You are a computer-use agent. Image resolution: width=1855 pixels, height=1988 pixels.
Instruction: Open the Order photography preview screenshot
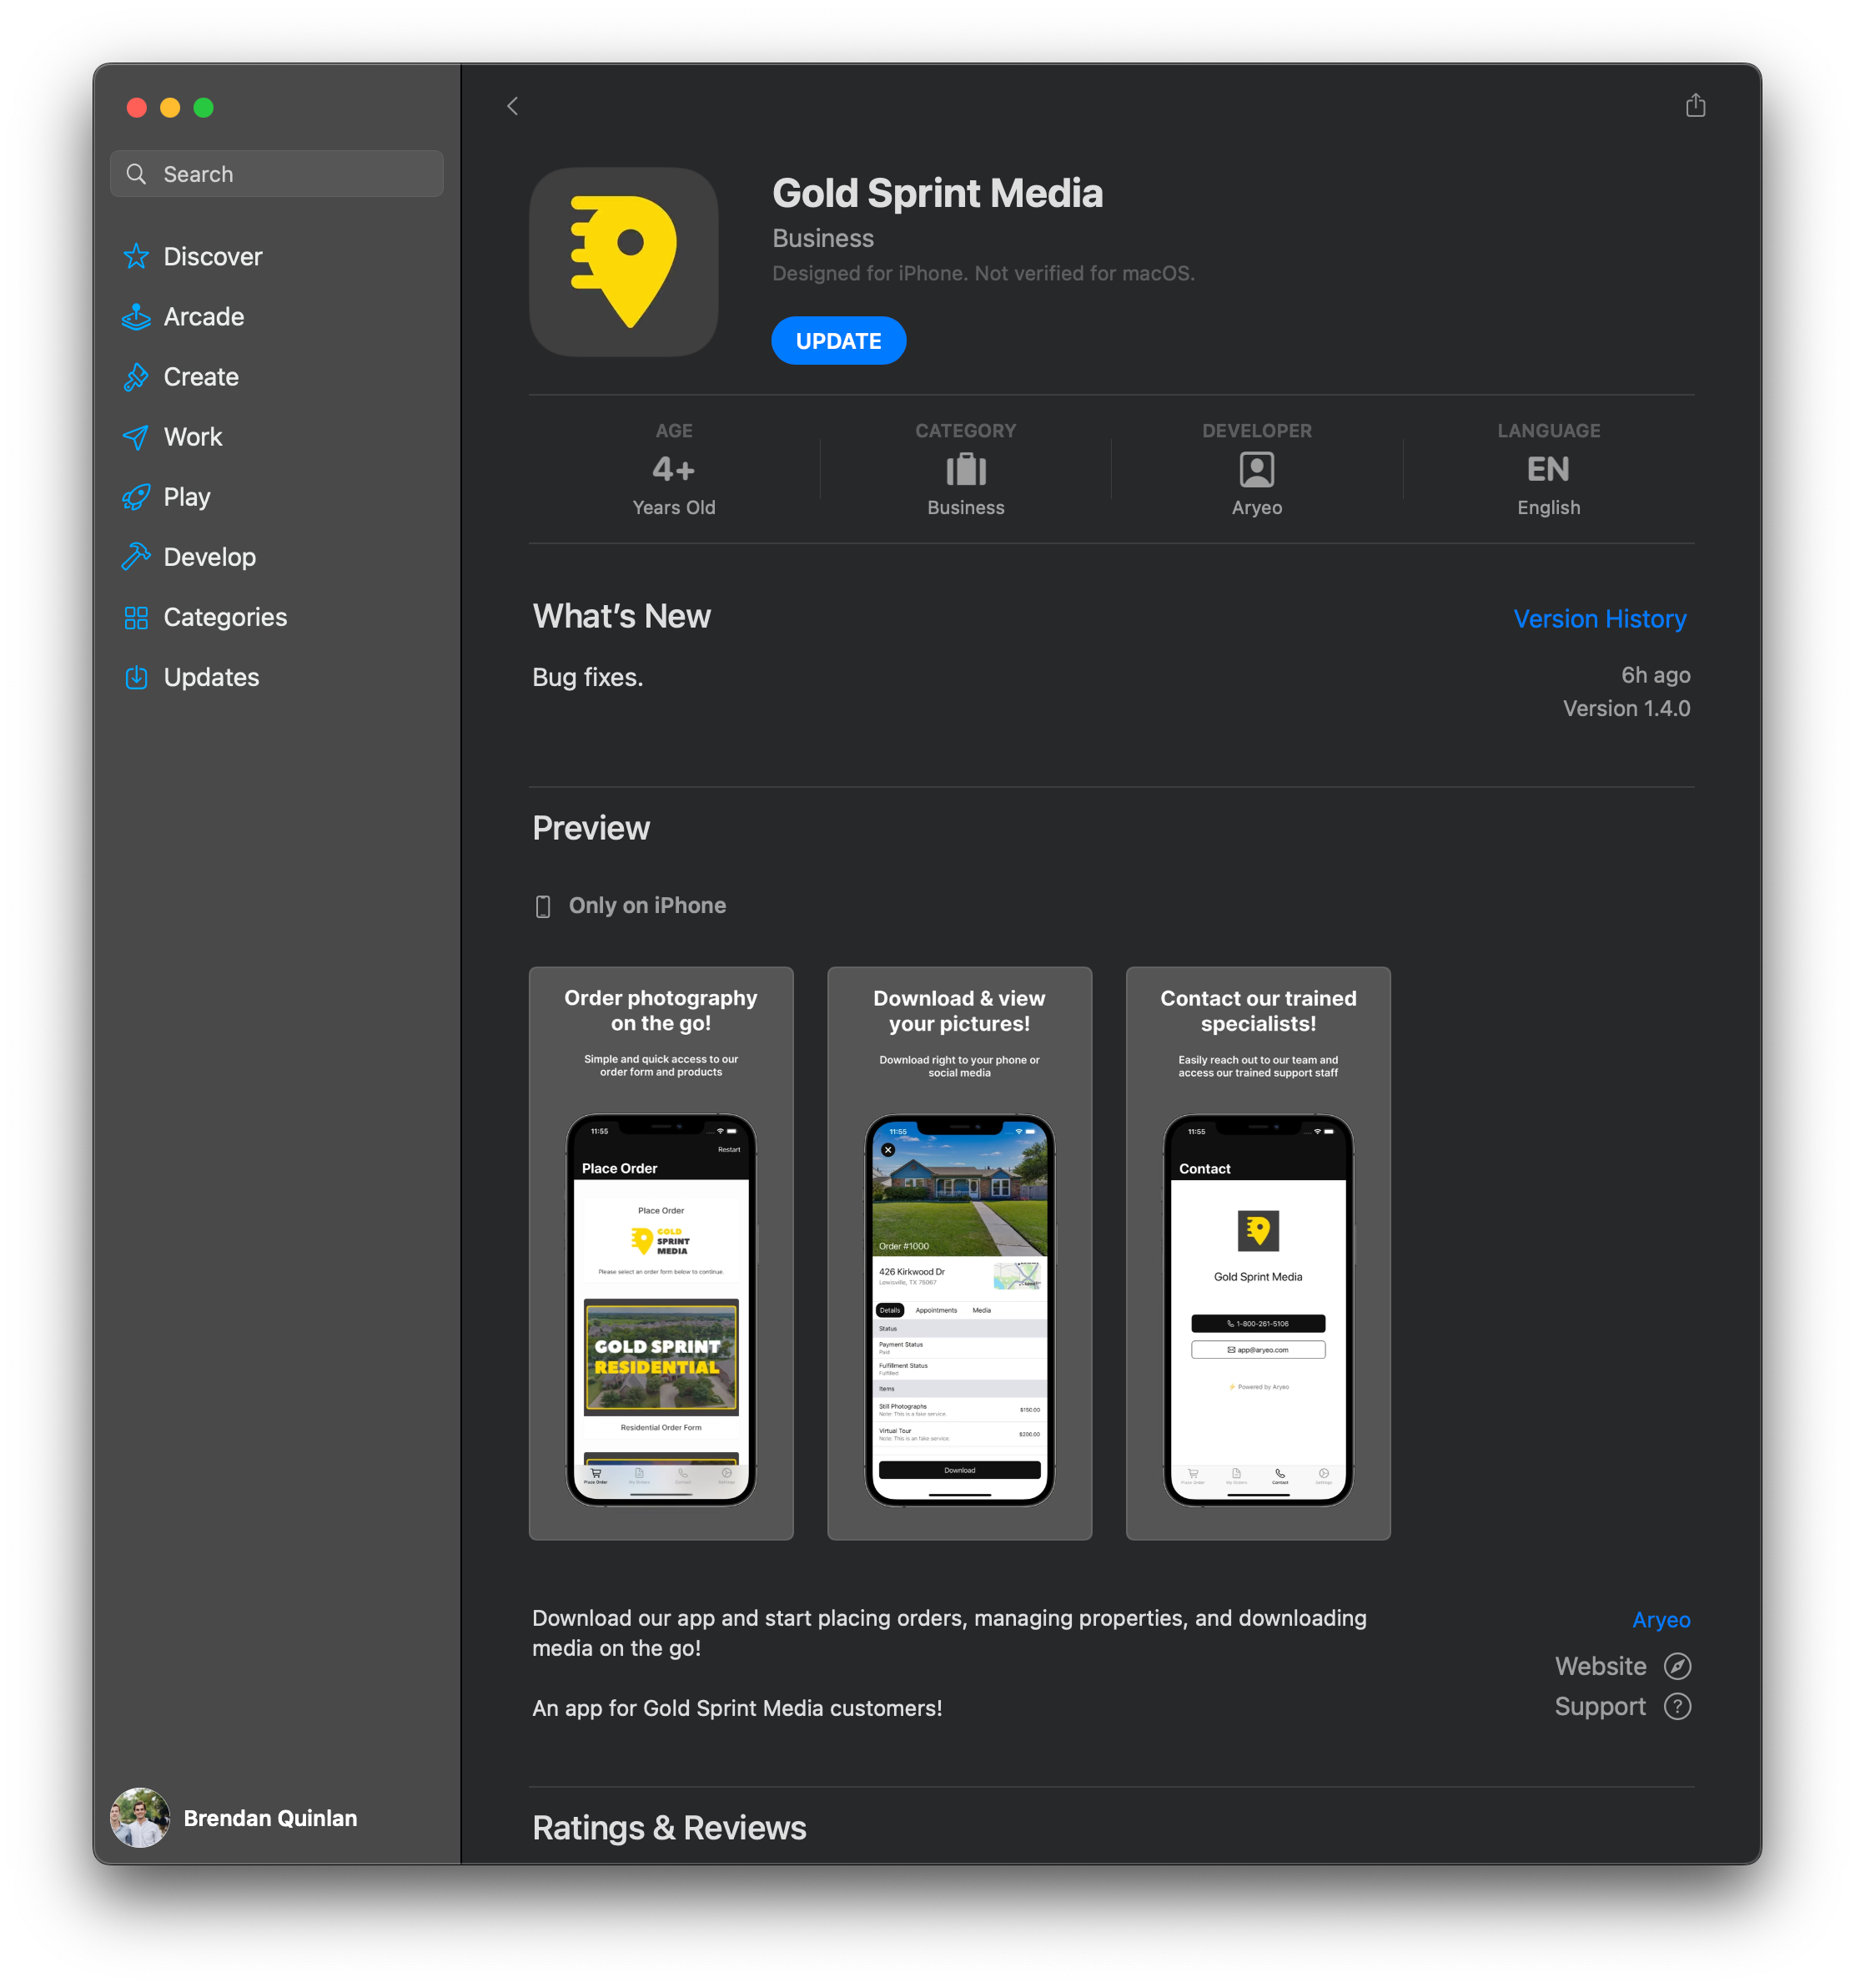click(661, 1252)
